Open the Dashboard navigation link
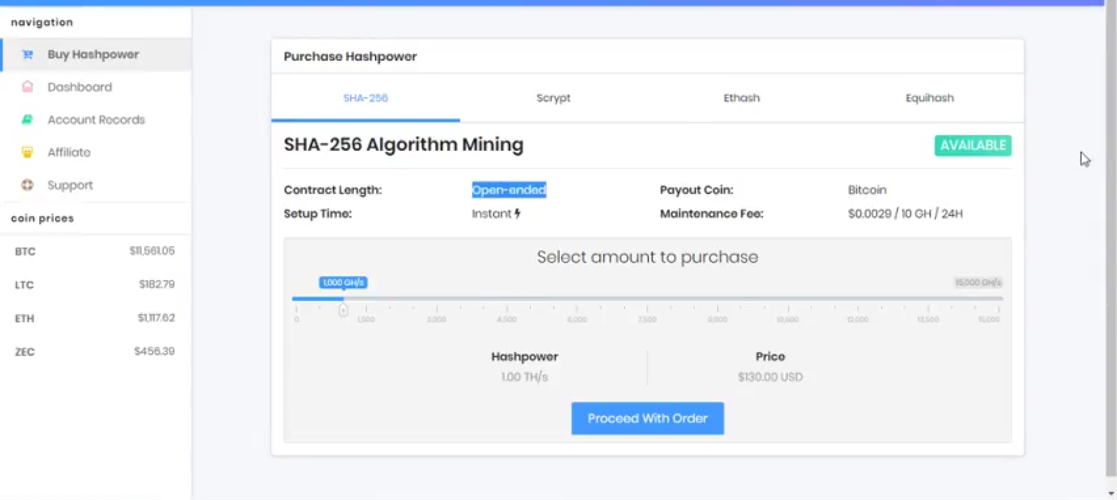Viewport: 1117px width, 500px height. [x=80, y=87]
